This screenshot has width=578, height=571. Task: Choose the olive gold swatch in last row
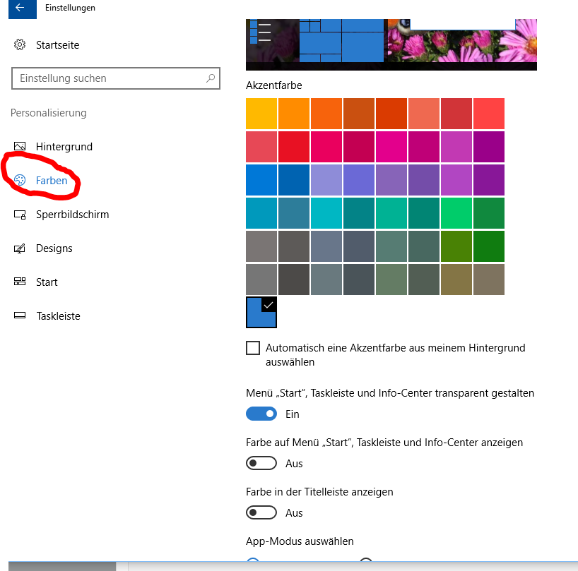[456, 279]
